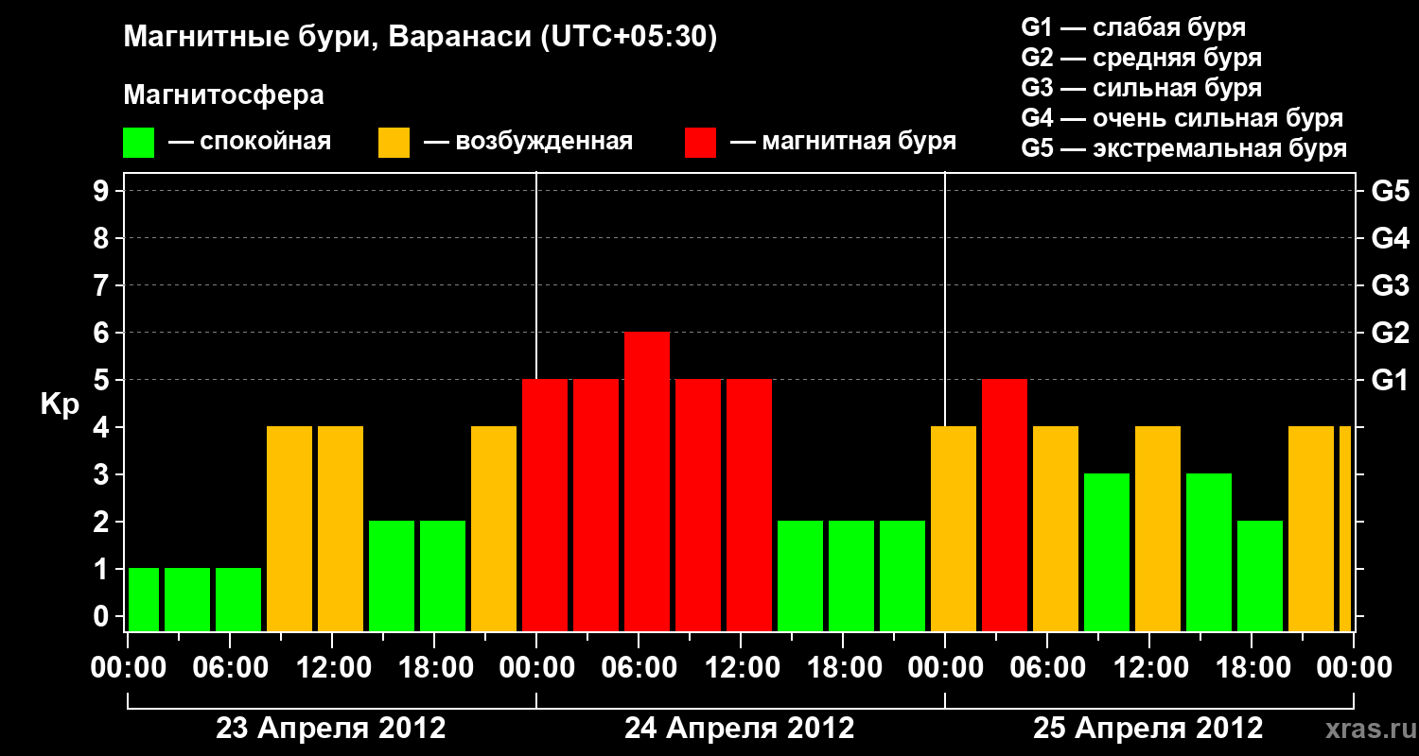
Task: Select the only red bar on 25 April
Action: [1005, 506]
